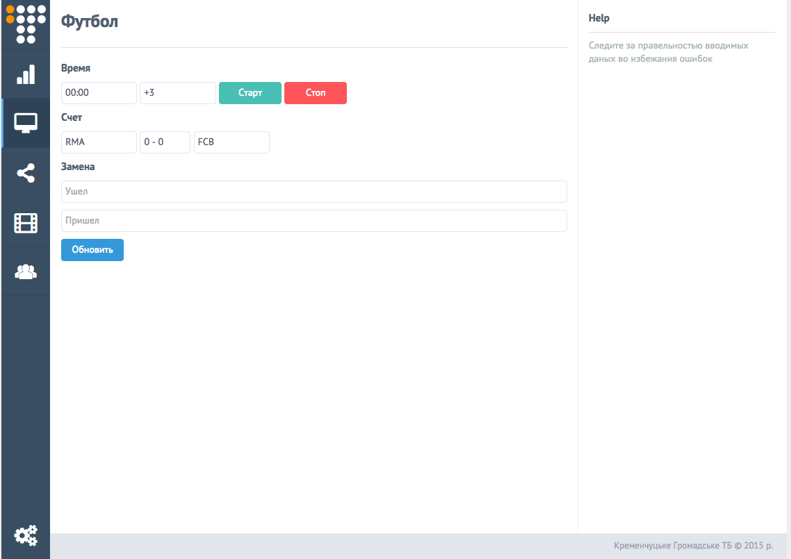
Task: Open the share section in sidebar
Action: pyautogui.click(x=26, y=173)
